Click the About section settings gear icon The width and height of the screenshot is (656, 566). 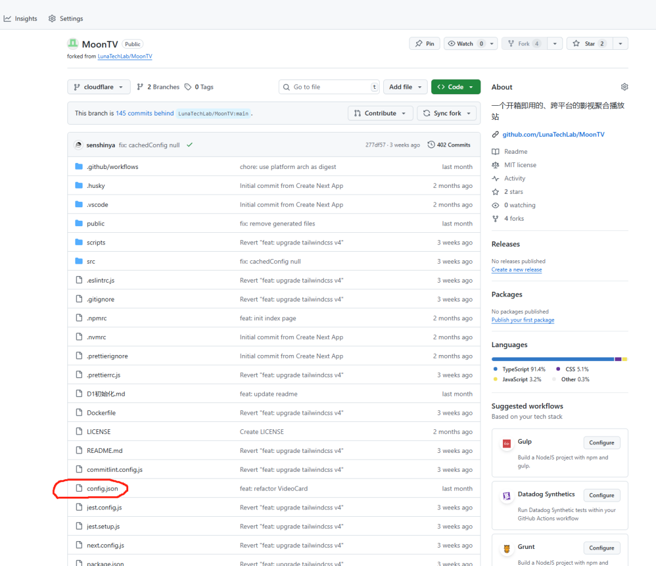click(624, 87)
